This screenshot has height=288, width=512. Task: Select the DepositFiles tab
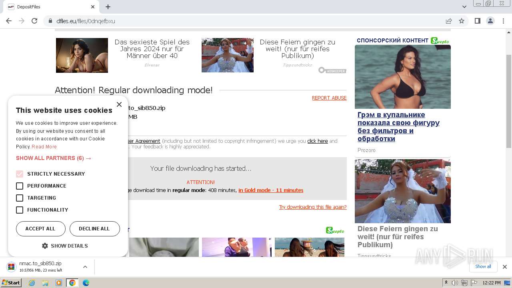[51, 7]
